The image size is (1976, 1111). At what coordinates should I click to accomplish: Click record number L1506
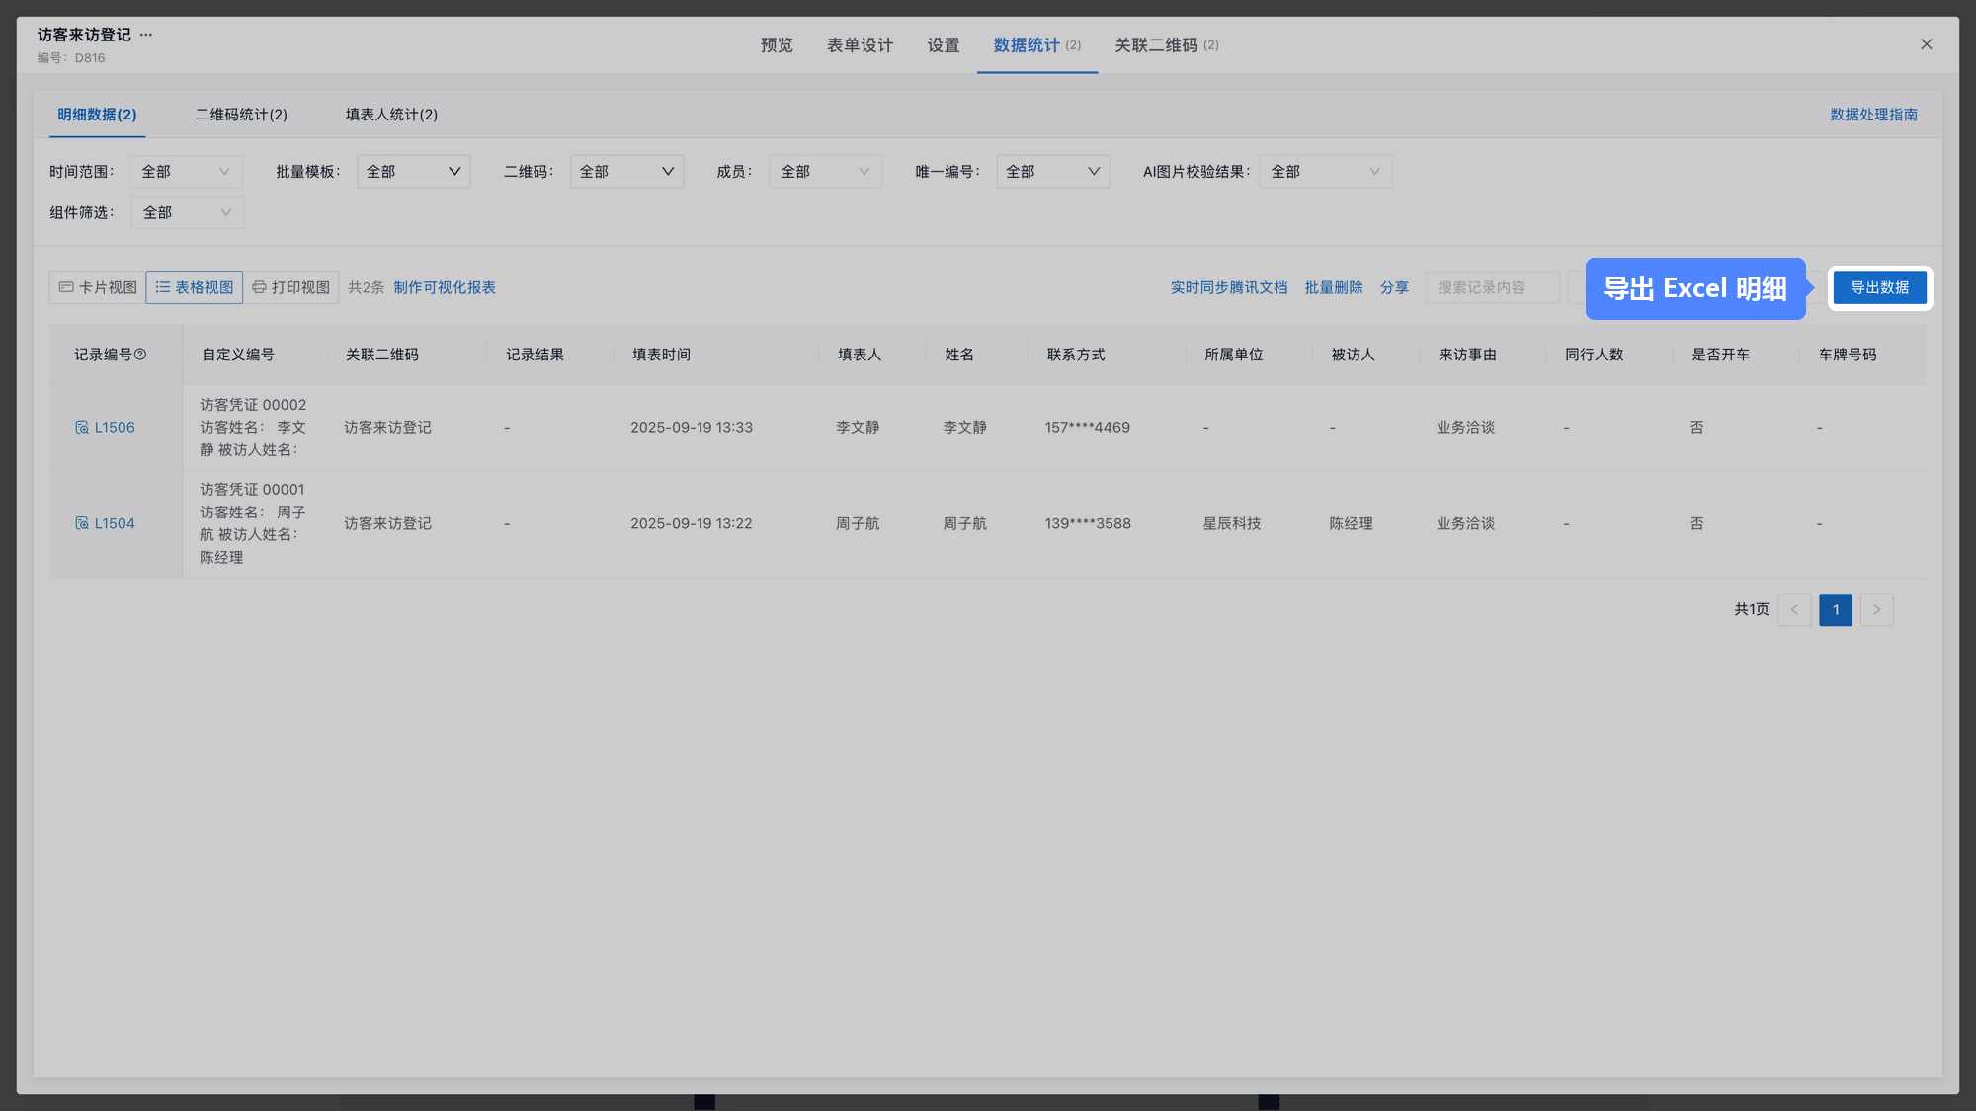(x=115, y=428)
